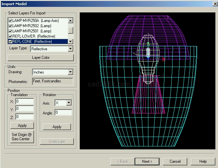218x168 pixels.
Task: Click Apply under Translation
Action: 22,126
